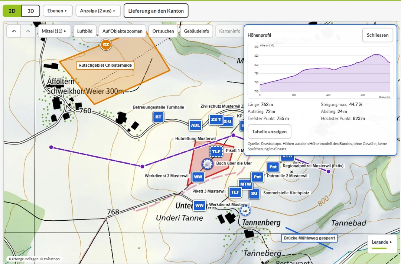Click Tabelle anzeigen button
The image size is (401, 264).
coord(269,132)
